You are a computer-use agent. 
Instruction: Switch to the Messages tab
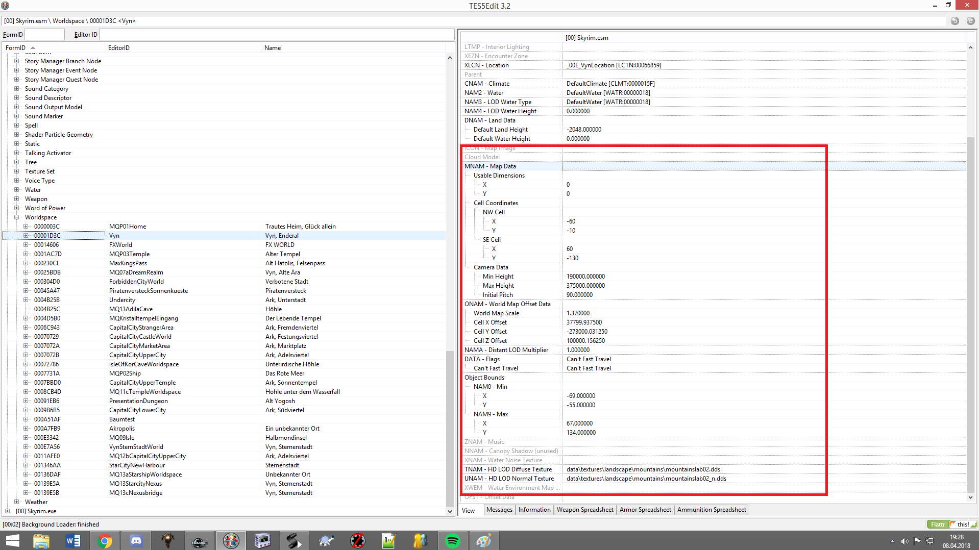tap(499, 510)
